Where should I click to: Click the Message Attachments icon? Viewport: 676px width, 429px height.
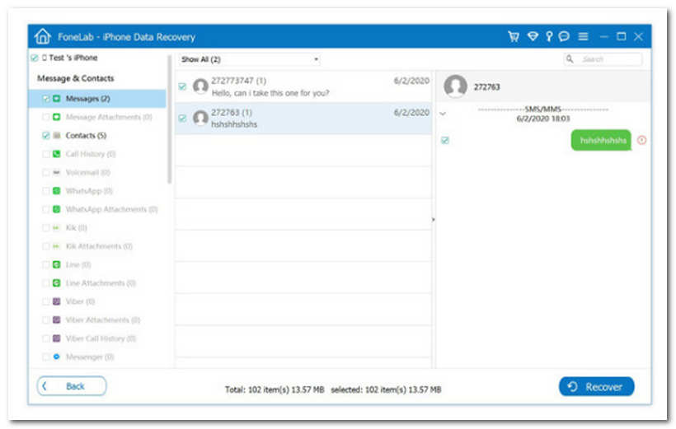(57, 117)
